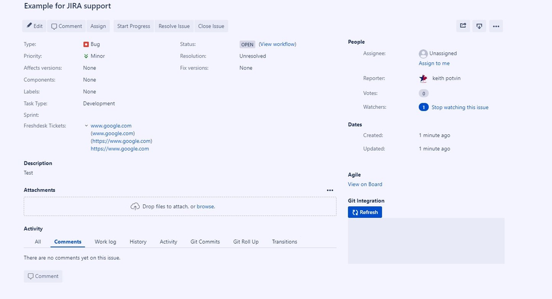Screen dimensions: 552x299
Task: Click the Updated '1 minute ago' timestamp
Action: point(434,149)
